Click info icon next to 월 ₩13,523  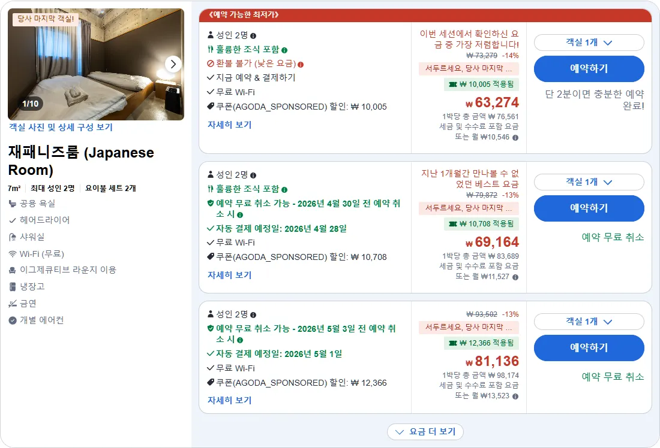click(515, 396)
